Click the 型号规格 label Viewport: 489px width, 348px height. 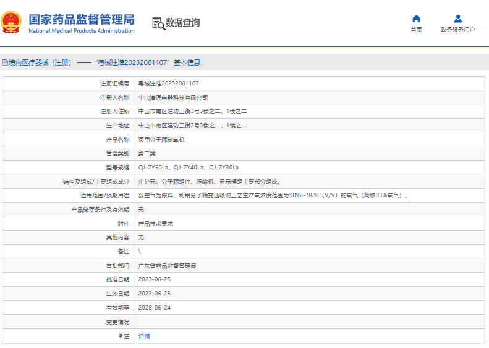[117, 168]
